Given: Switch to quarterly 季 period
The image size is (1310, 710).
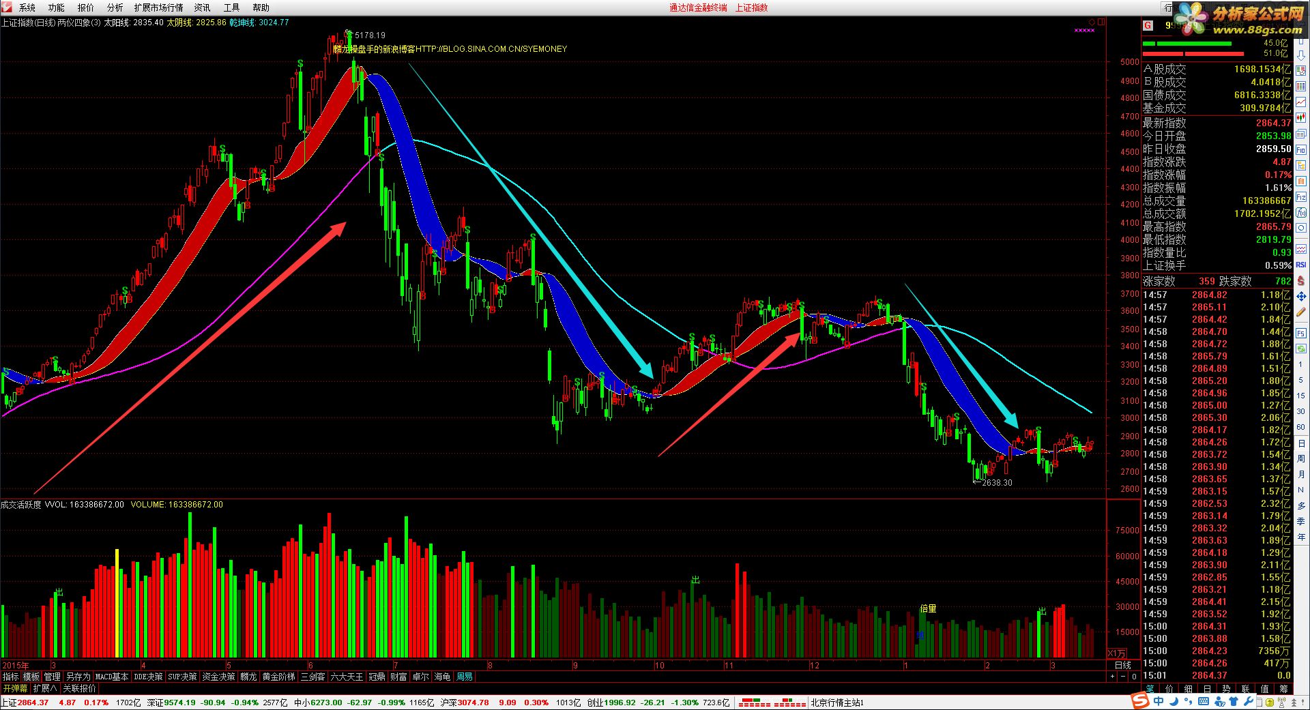Looking at the screenshot, I should (1301, 520).
